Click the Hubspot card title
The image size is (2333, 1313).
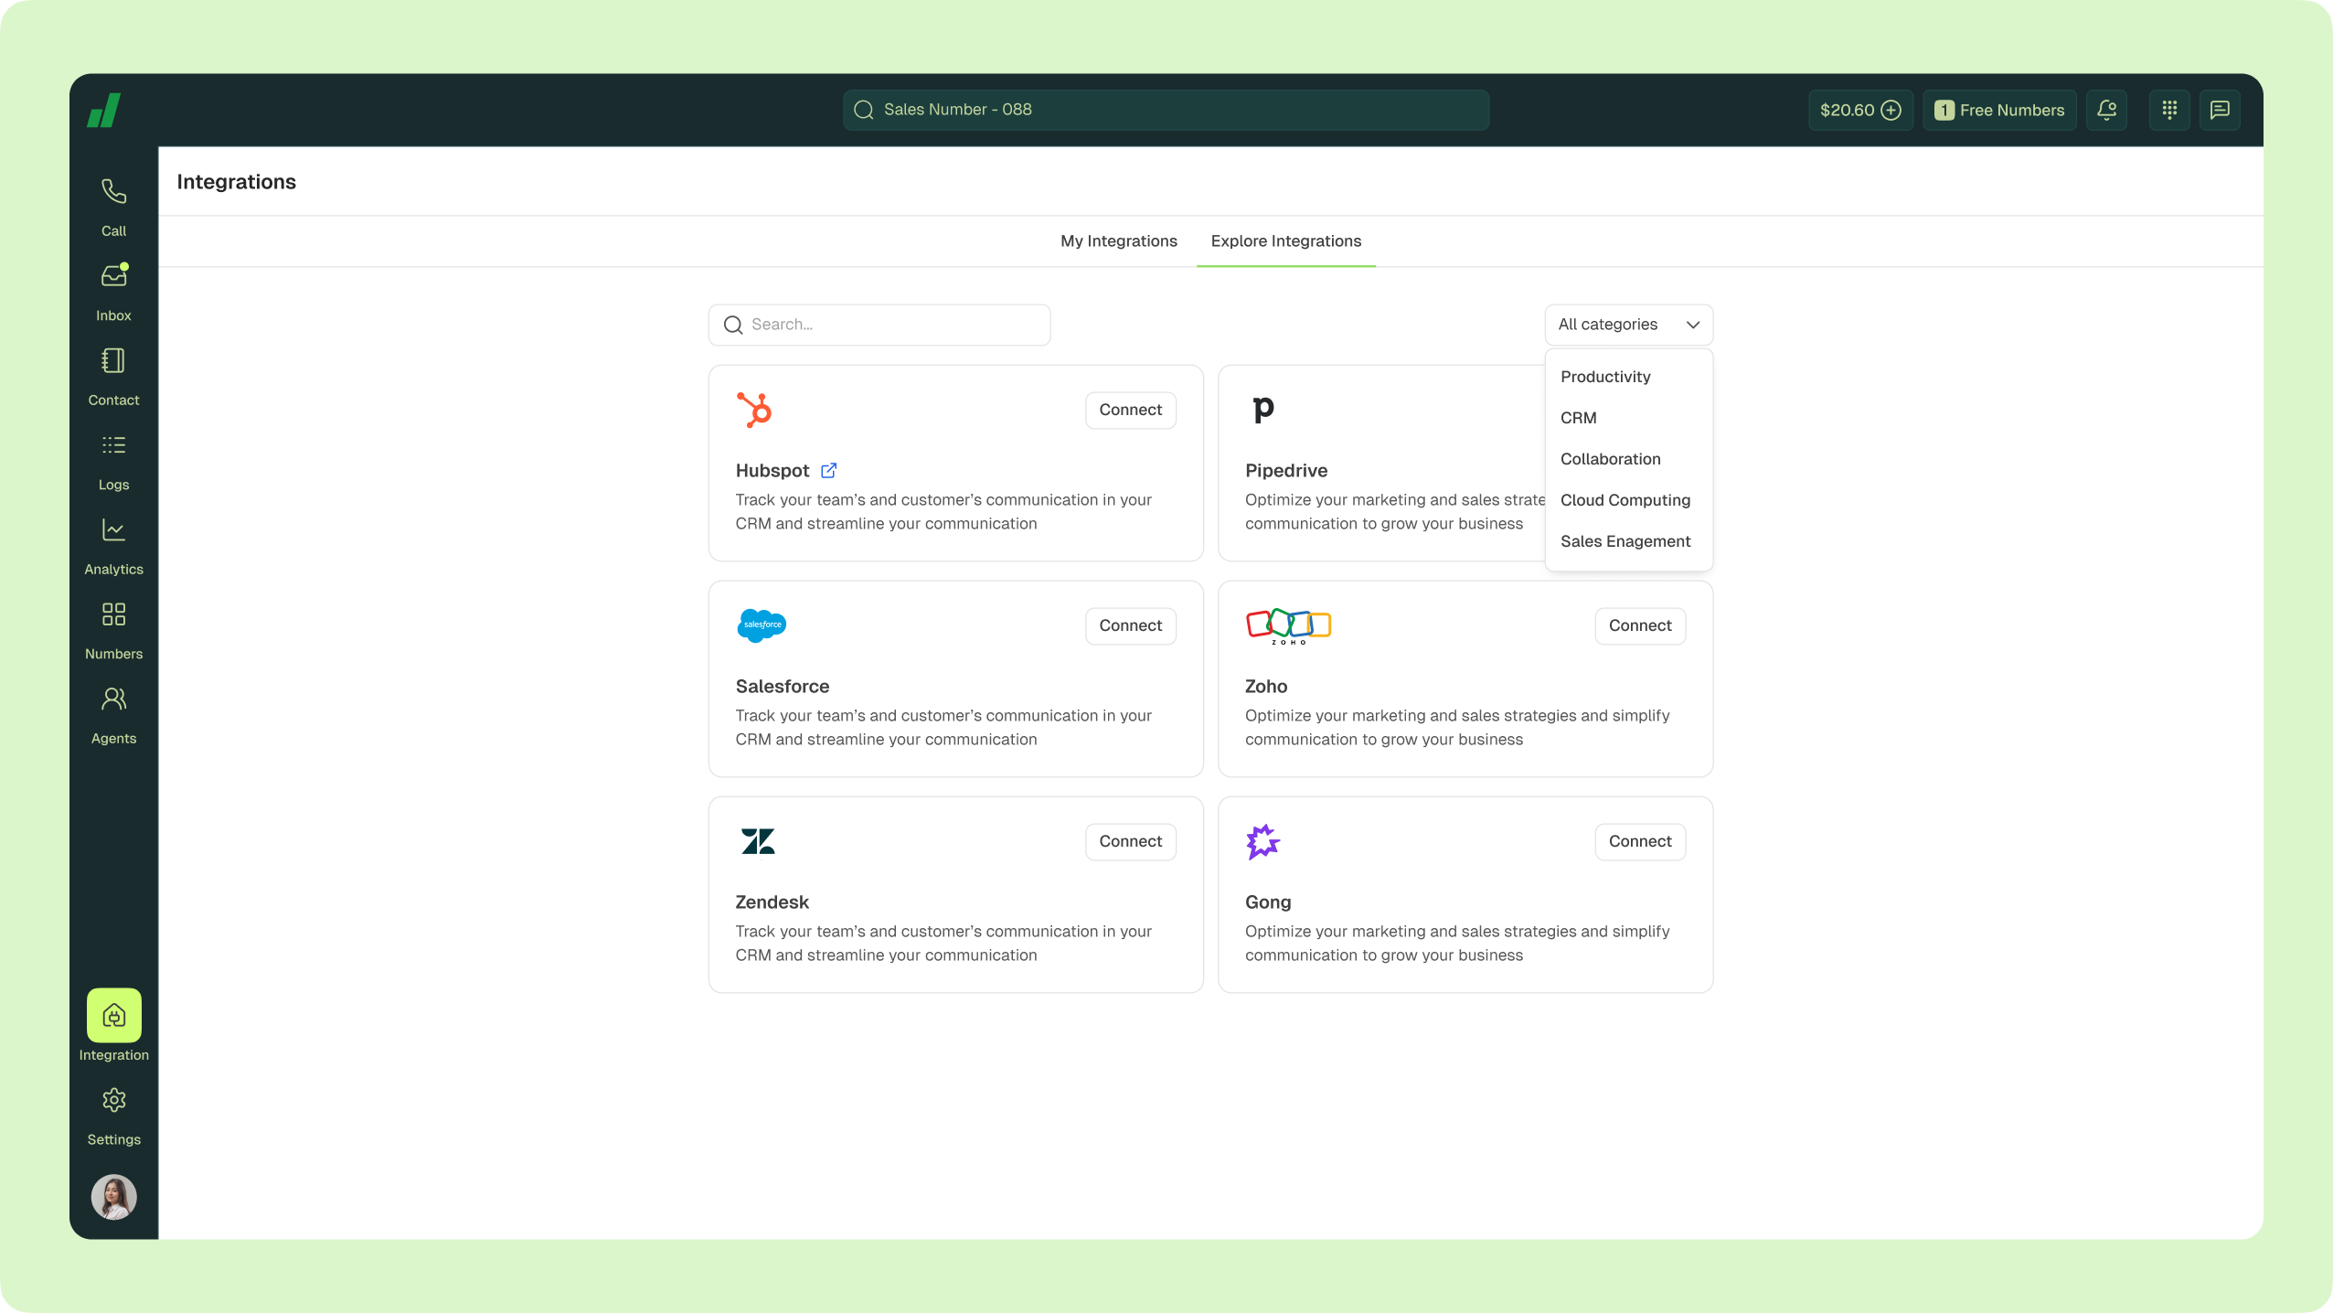(x=772, y=470)
